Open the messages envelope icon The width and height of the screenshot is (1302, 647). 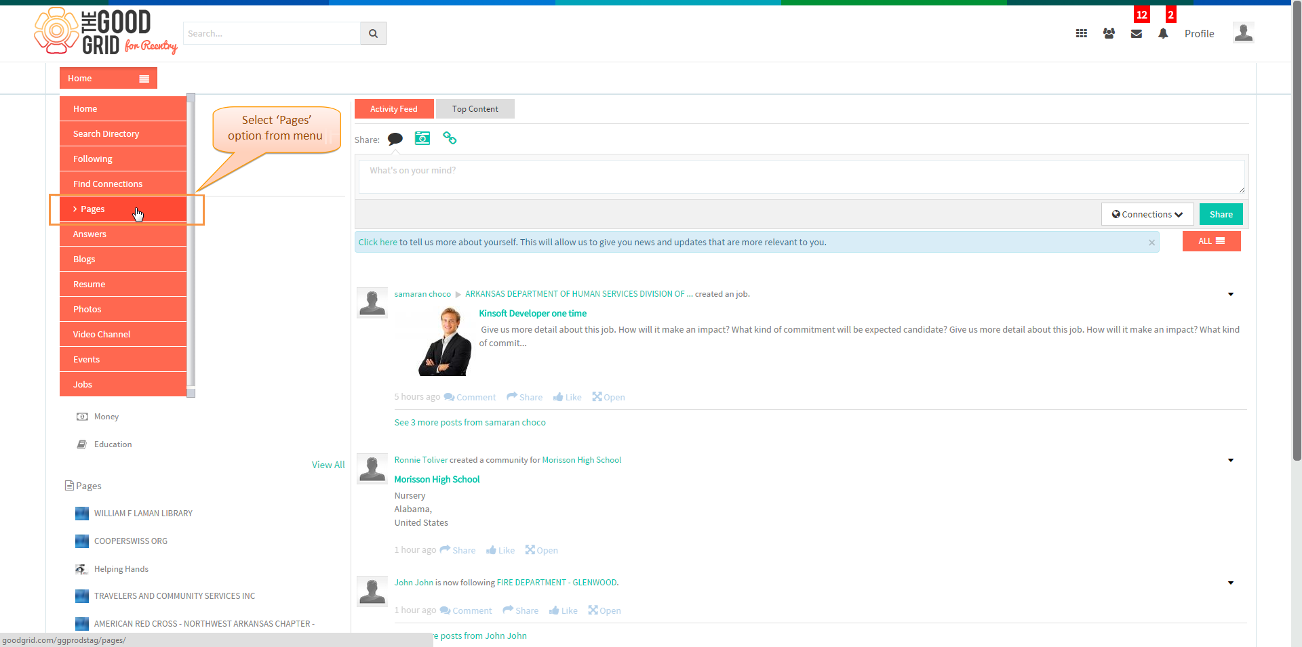click(x=1137, y=34)
